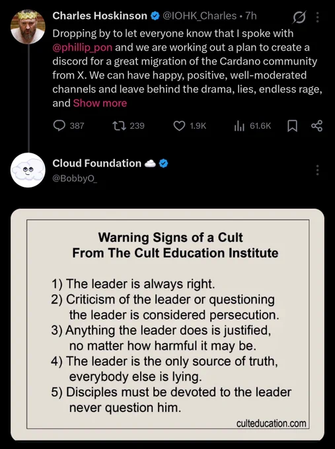The image size is (335, 449).
Task: View analytics icon showing 61.6K
Action: point(239,125)
